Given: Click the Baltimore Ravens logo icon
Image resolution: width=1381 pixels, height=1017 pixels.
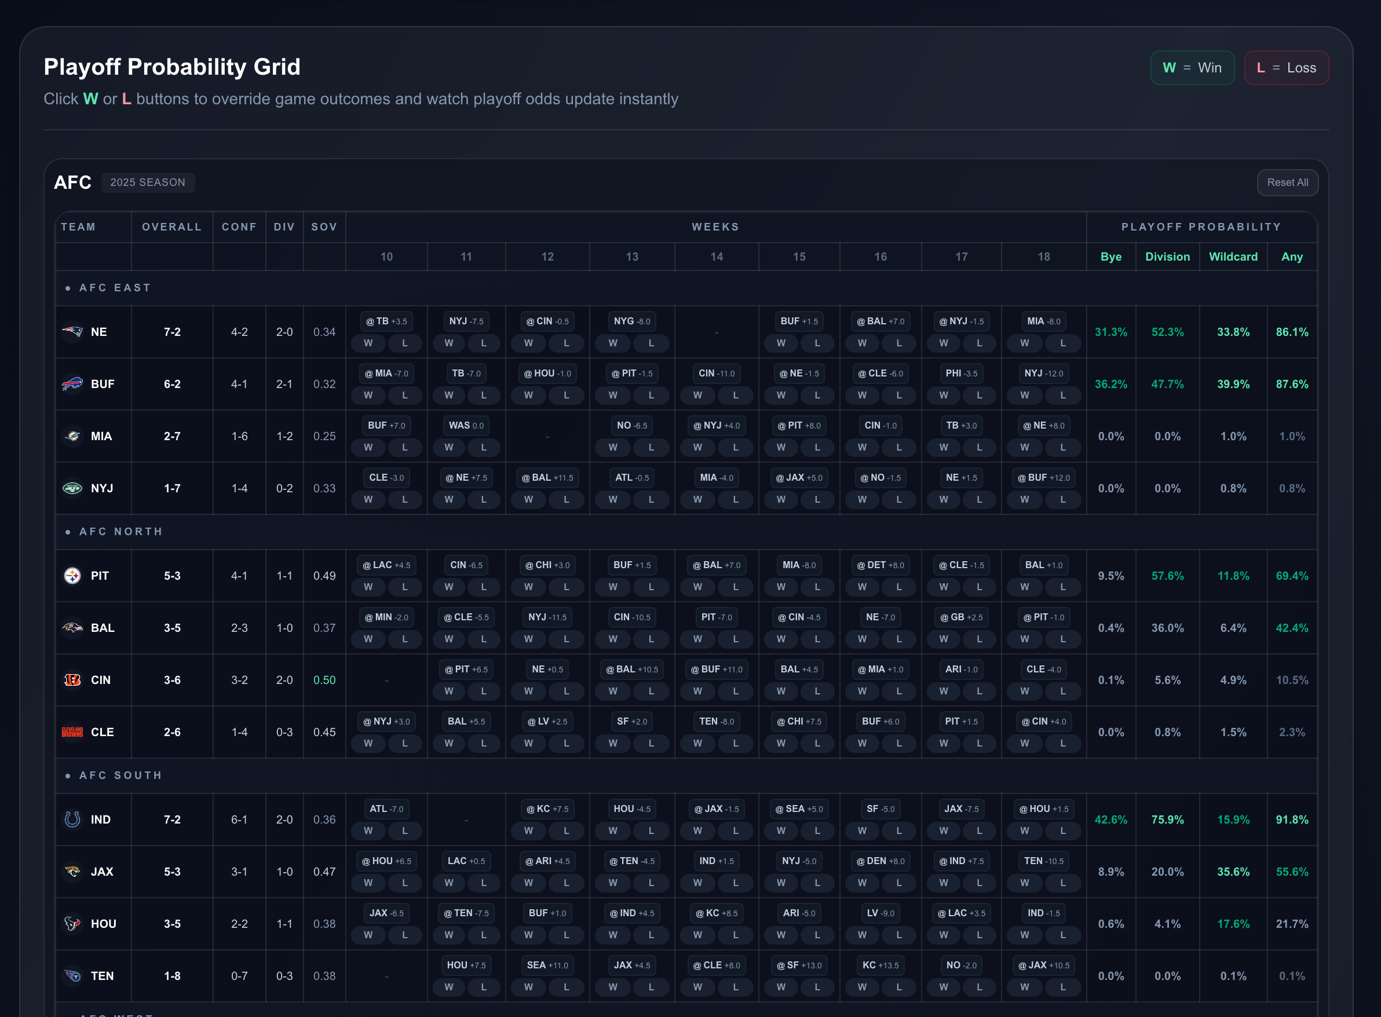Looking at the screenshot, I should tap(72, 628).
